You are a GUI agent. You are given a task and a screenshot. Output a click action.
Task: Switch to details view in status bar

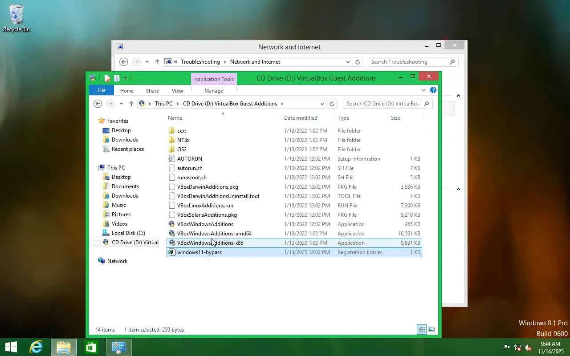[421, 329]
